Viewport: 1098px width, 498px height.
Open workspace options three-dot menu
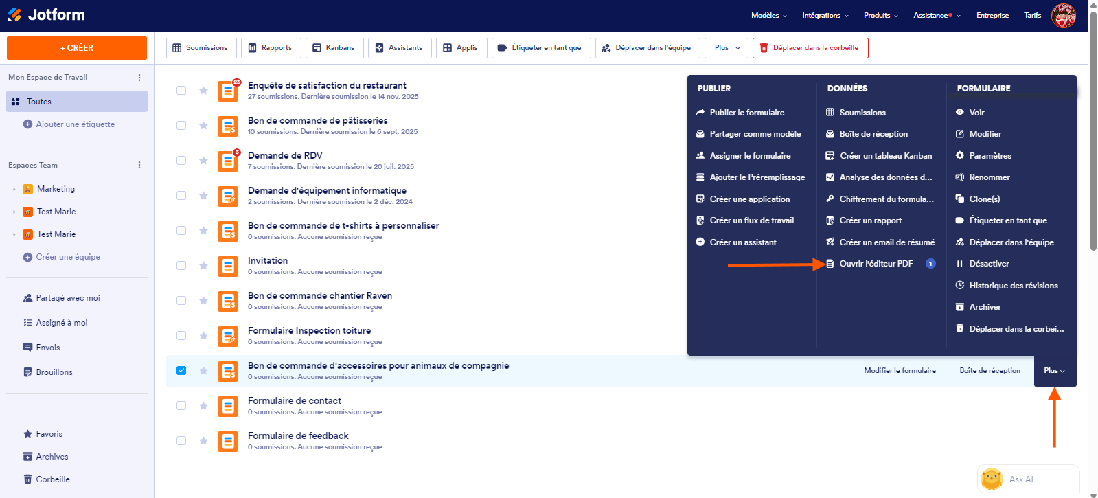139,78
